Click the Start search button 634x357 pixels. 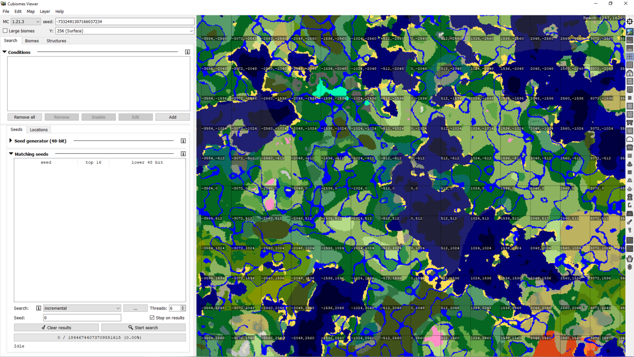143,328
